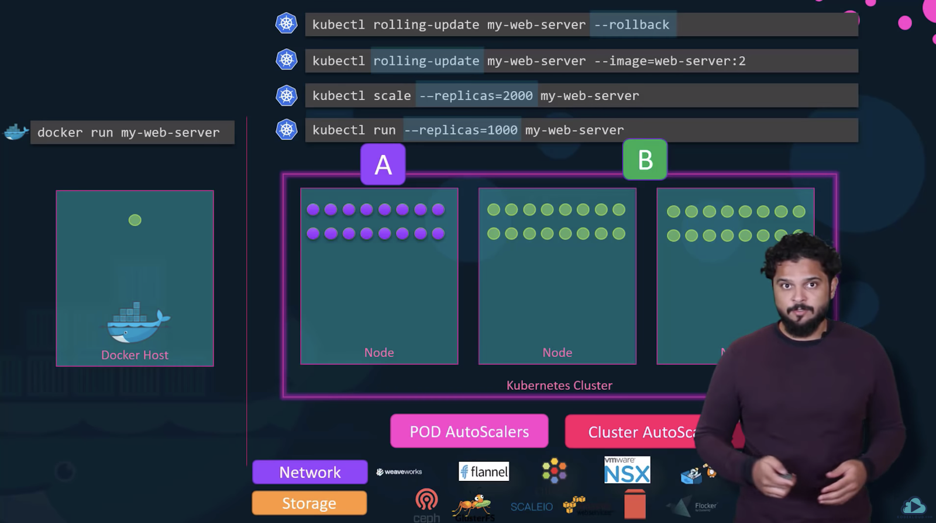Click the Kubernetes Cluster label
This screenshot has width=936, height=523.
[559, 385]
